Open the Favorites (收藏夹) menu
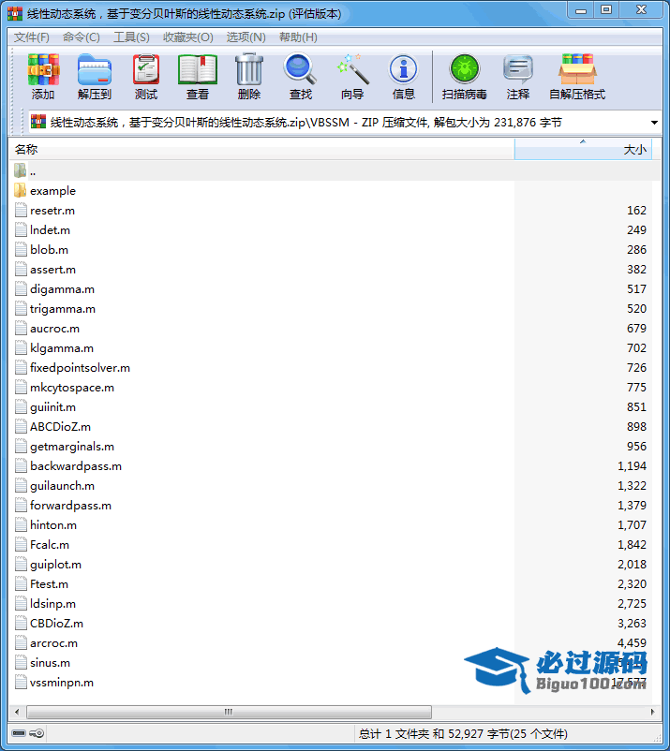 click(187, 37)
